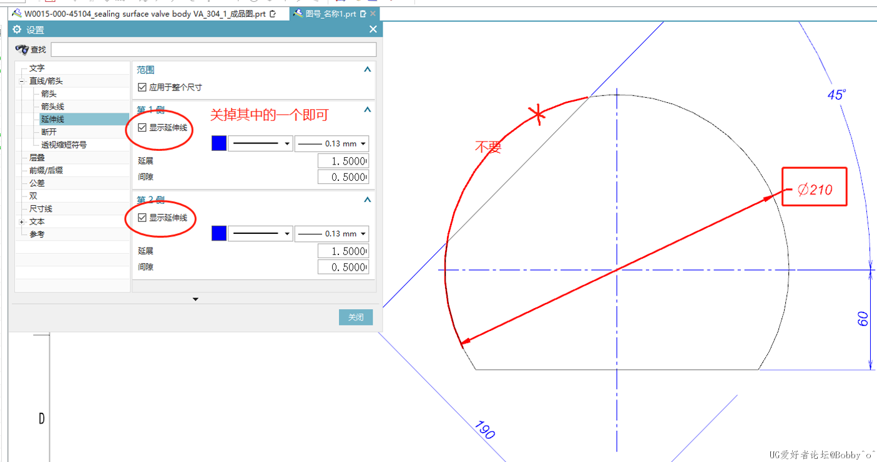Collapse the 第 1 侧 section
Screen dimensions: 877x462
[367, 110]
